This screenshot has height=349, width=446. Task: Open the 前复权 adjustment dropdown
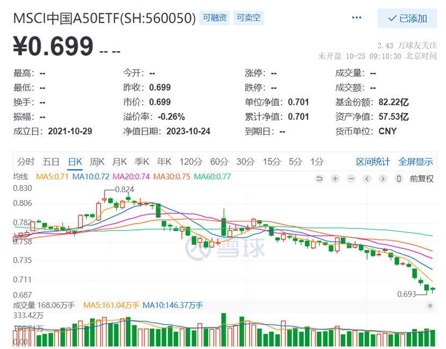click(x=421, y=179)
